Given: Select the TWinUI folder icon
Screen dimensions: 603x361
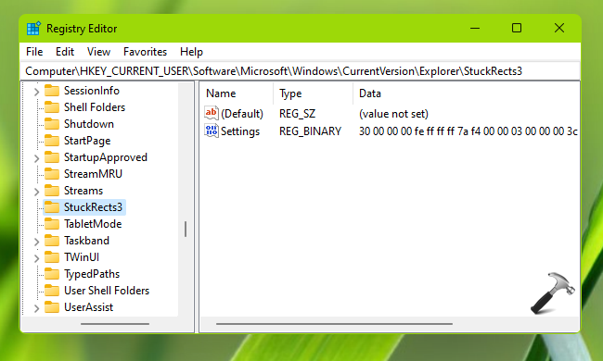Looking at the screenshot, I should tap(52, 257).
